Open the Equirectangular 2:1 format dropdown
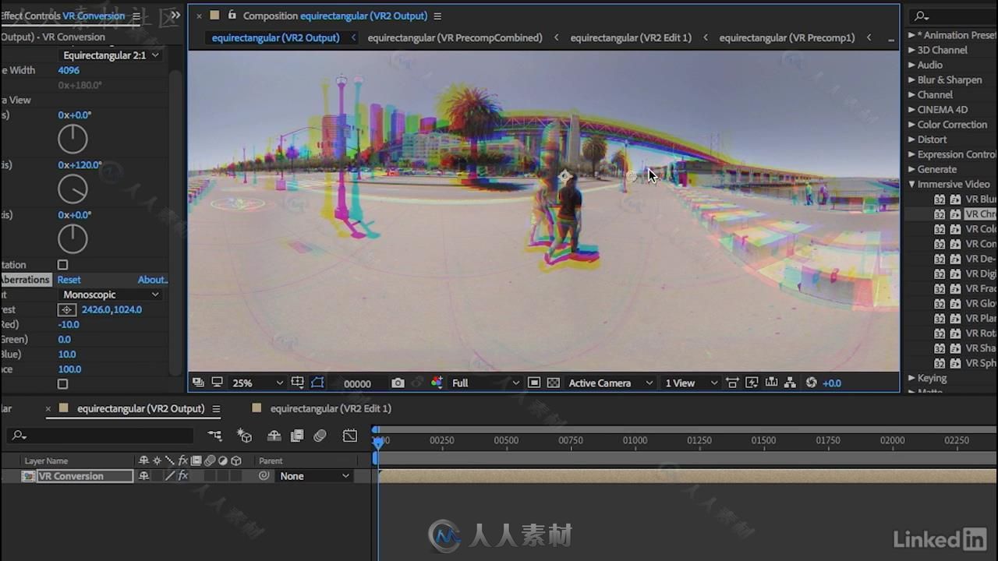998x561 pixels. (x=110, y=55)
